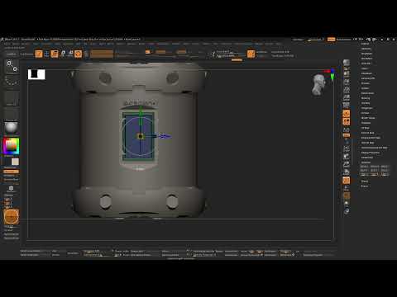Screen dimensions: 397x297
Task: Expand the Display Properties section
Action: [371, 153]
